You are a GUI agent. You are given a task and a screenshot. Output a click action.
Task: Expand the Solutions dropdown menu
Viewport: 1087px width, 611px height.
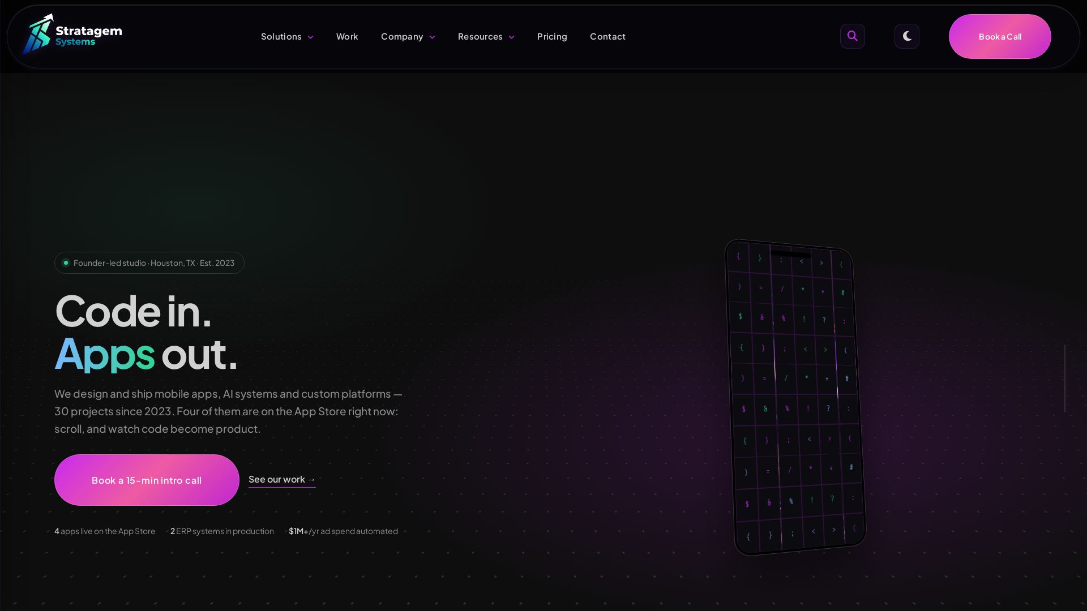(287, 37)
